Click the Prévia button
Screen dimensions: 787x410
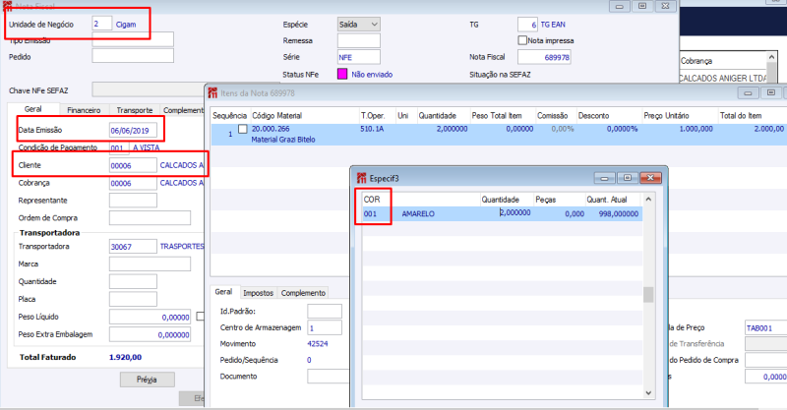[x=147, y=380]
